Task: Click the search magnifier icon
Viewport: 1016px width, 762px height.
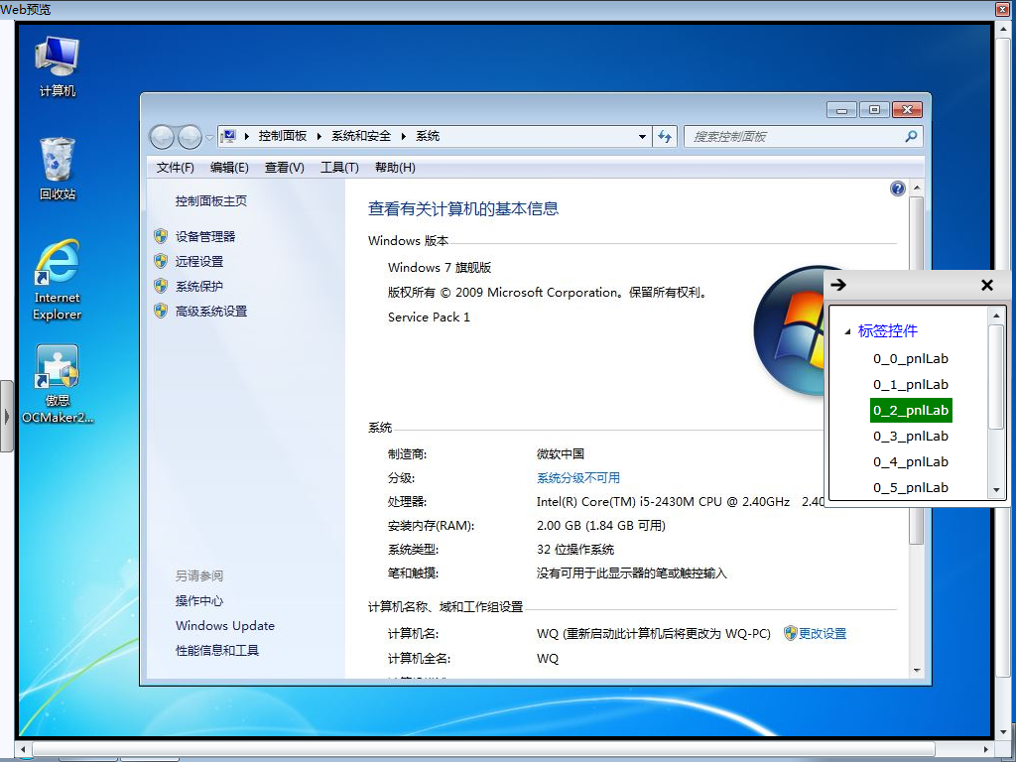Action: pyautogui.click(x=911, y=136)
